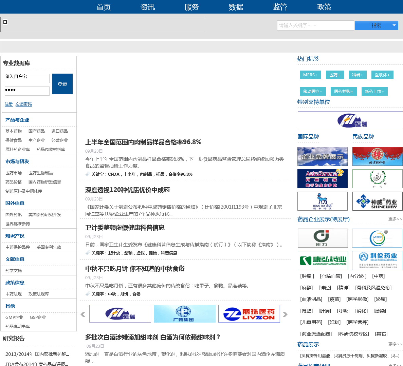Open the 资讯 navigation tab

pyautogui.click(x=148, y=7)
